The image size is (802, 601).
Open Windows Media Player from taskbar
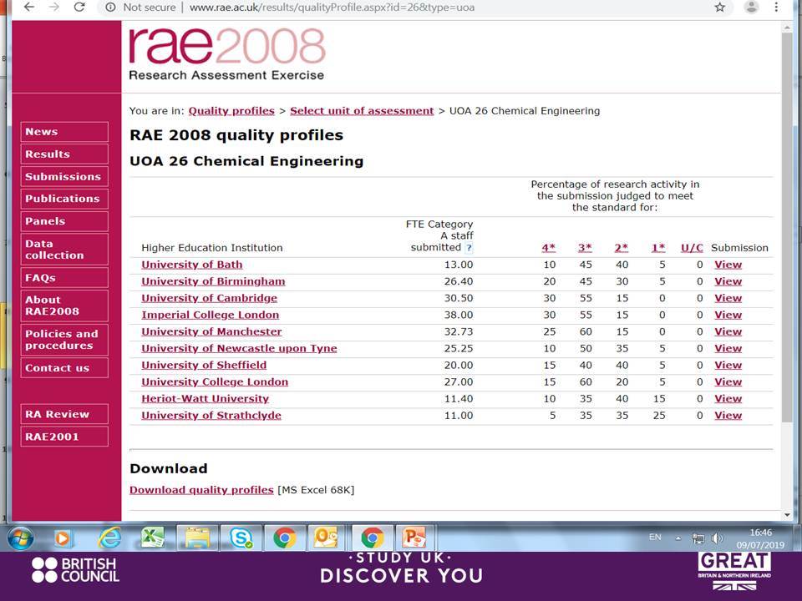pos(63,538)
